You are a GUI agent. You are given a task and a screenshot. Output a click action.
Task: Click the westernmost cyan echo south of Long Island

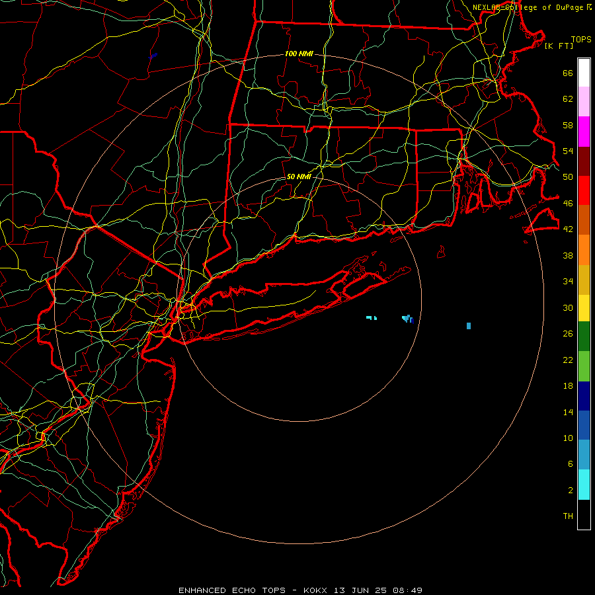371,317
